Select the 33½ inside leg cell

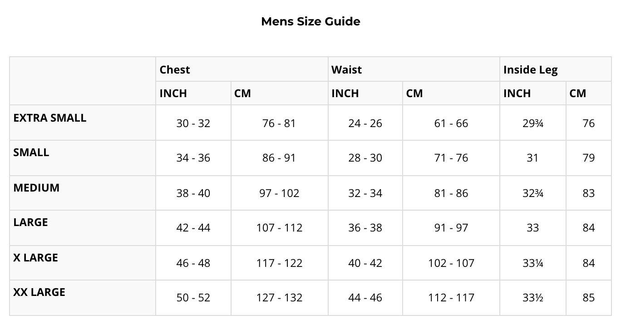532,297
